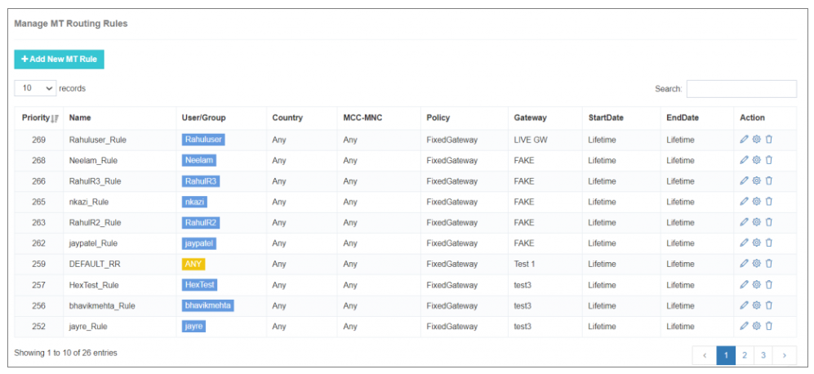Sort by Name column header

[x=120, y=118]
